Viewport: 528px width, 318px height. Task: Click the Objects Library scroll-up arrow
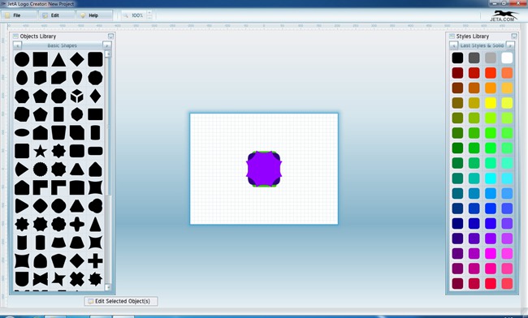(108, 54)
